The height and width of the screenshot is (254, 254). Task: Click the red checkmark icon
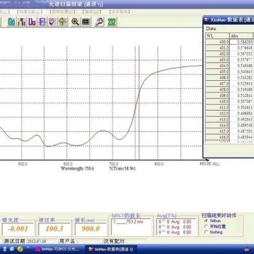[52, 21]
